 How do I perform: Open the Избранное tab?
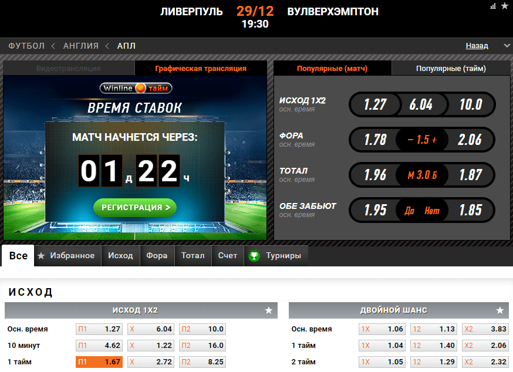(x=67, y=255)
